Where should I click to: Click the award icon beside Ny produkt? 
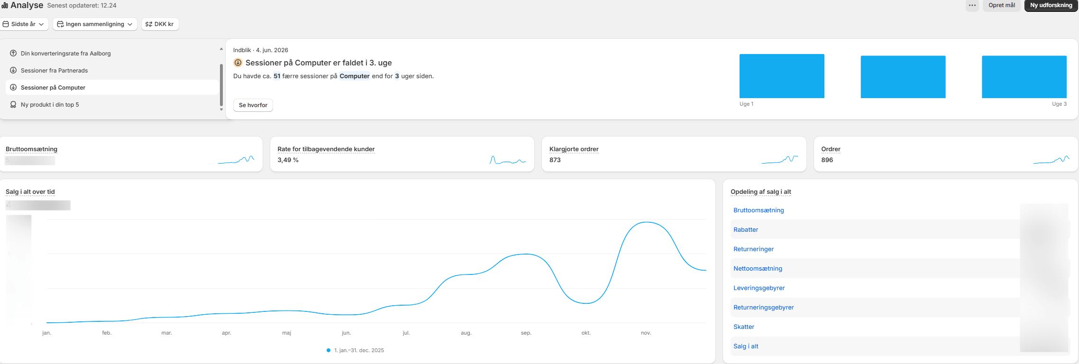click(13, 105)
